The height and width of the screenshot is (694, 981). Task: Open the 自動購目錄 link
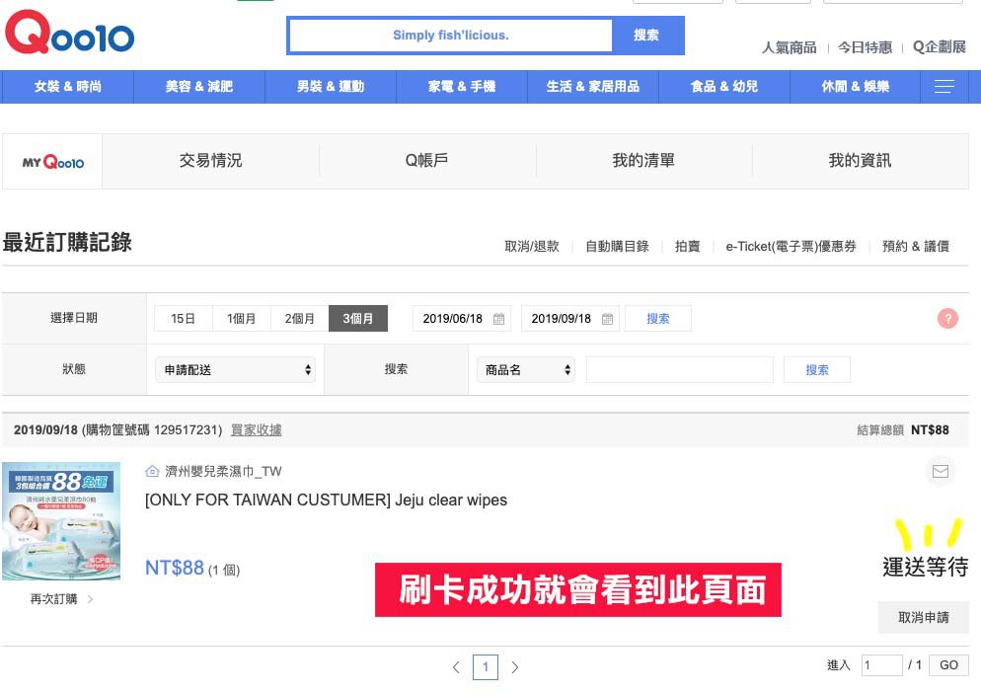pyautogui.click(x=617, y=247)
